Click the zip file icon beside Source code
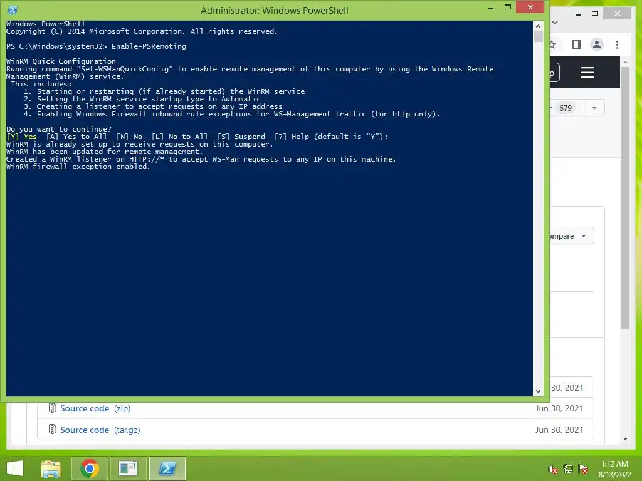The image size is (642, 481). click(x=53, y=408)
